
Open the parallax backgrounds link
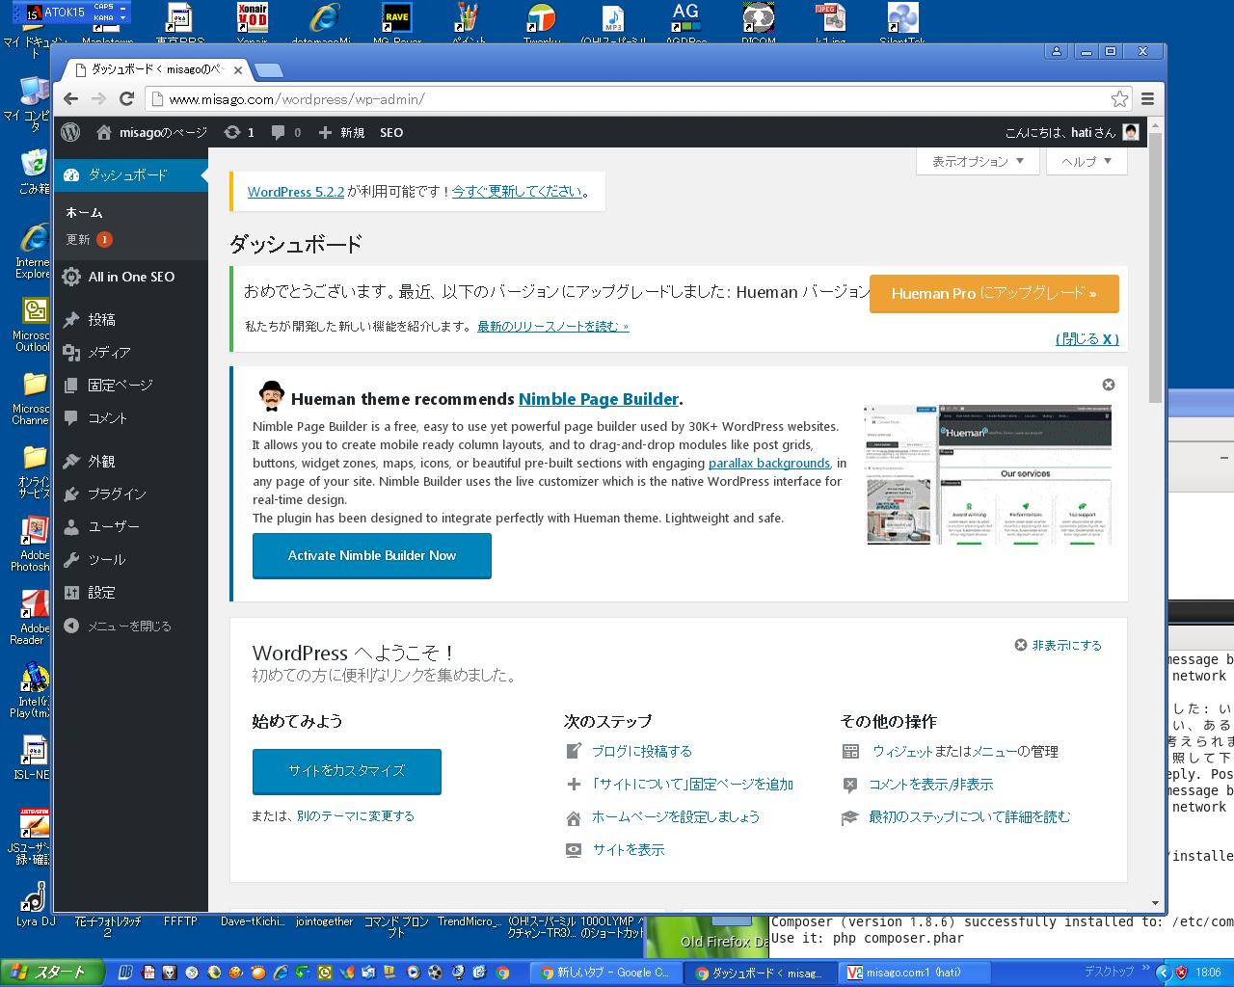769,463
